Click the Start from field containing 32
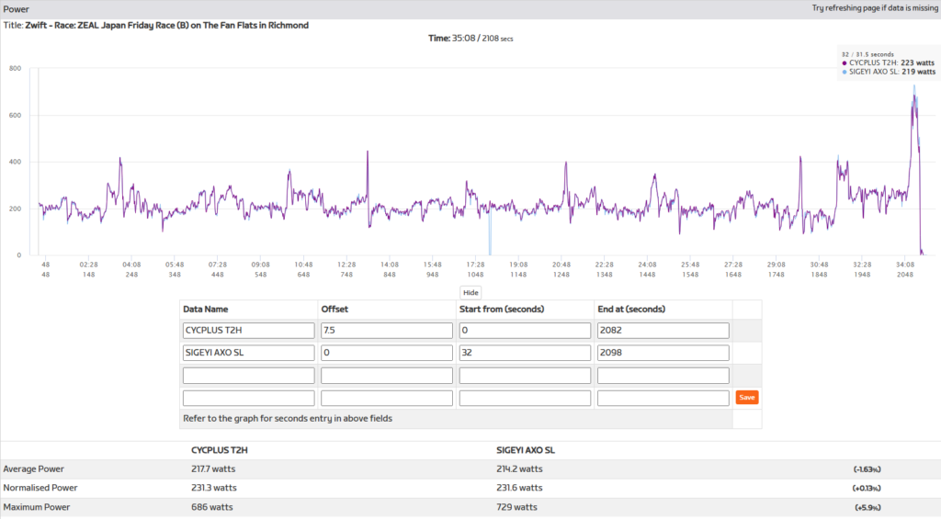Image resolution: width=941 pixels, height=519 pixels. pos(525,353)
